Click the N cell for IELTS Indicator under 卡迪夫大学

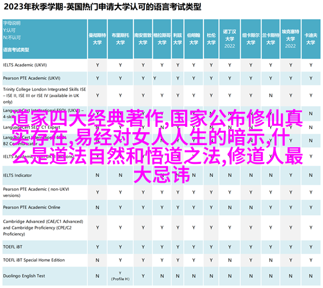311,175
